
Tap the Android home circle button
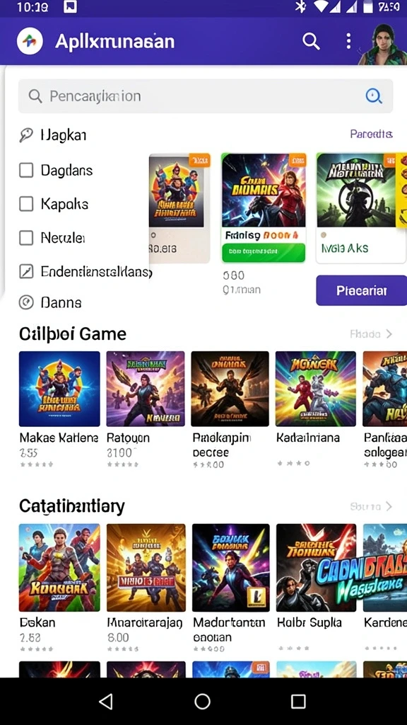click(x=202, y=701)
